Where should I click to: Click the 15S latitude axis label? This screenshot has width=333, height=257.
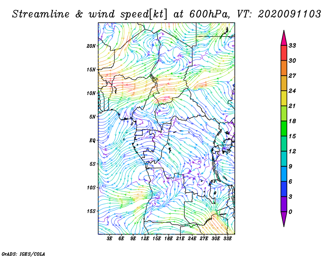coord(91,211)
